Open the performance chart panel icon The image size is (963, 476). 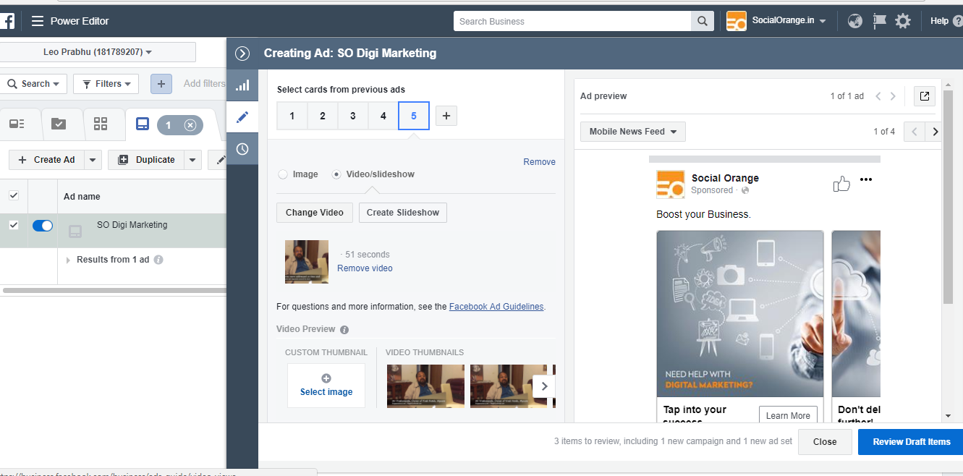(242, 85)
